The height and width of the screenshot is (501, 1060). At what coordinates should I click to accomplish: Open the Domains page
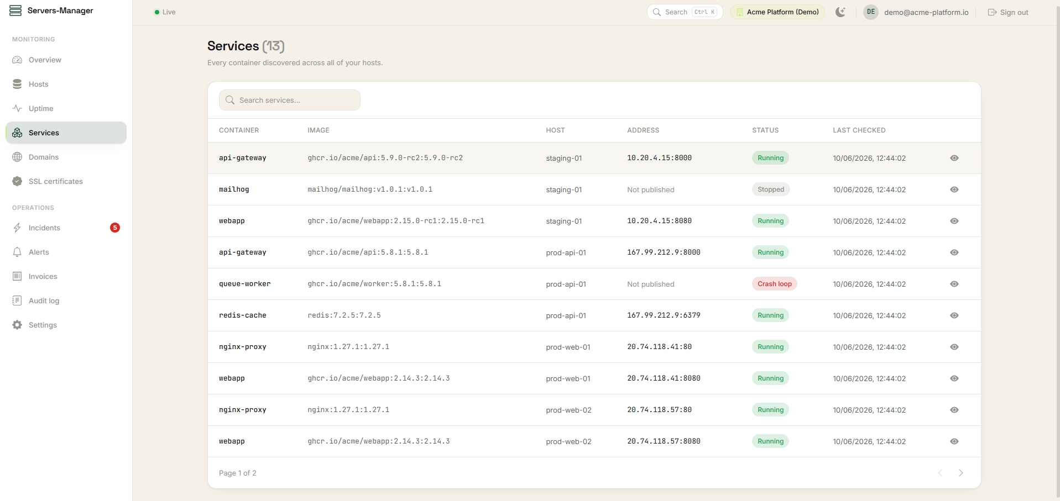click(66, 157)
